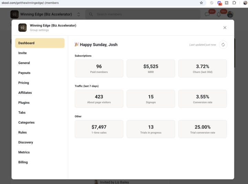The width and height of the screenshot is (248, 184).
Task: Click the 96 Paid members card
Action: coord(99,68)
